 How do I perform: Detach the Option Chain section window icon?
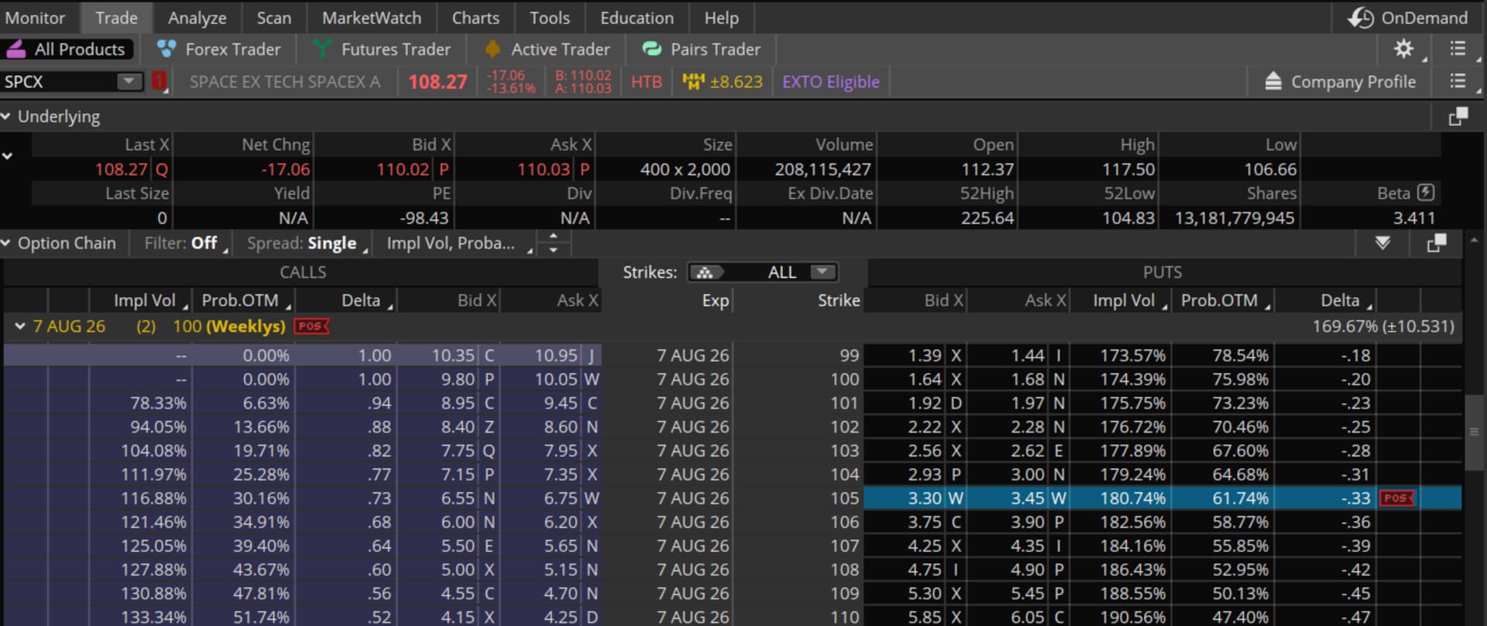1437,243
